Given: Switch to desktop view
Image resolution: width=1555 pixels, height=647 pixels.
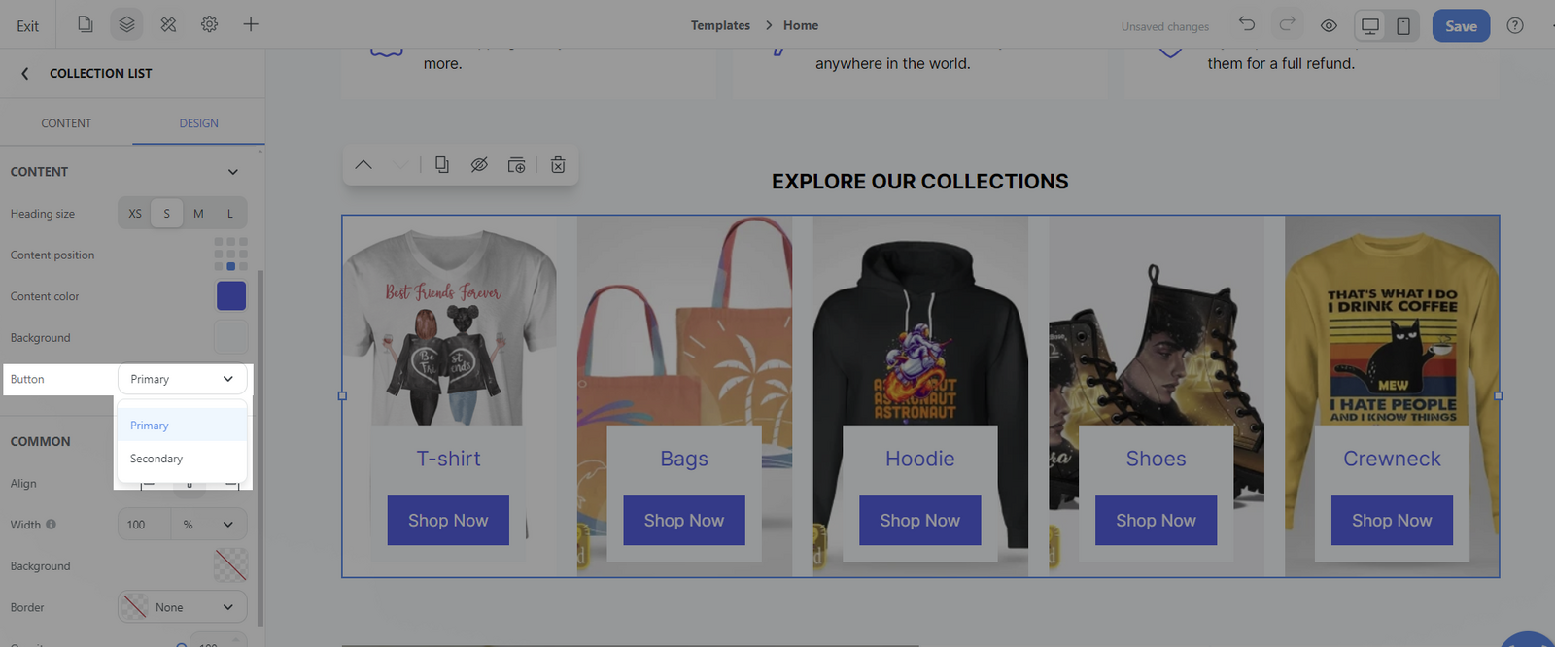Looking at the screenshot, I should (x=1370, y=26).
